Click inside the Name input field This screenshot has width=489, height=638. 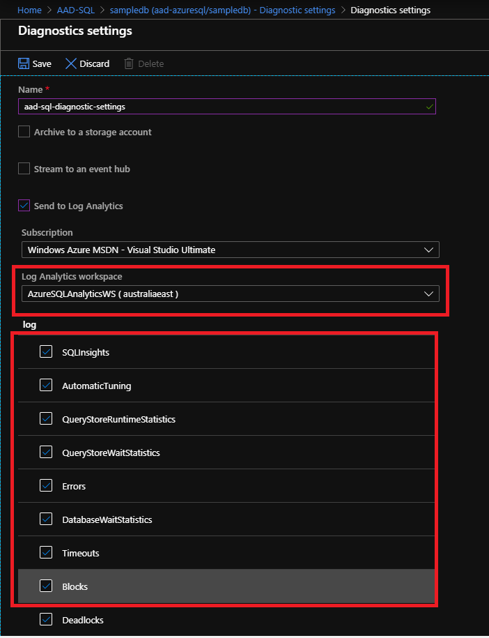(x=209, y=106)
